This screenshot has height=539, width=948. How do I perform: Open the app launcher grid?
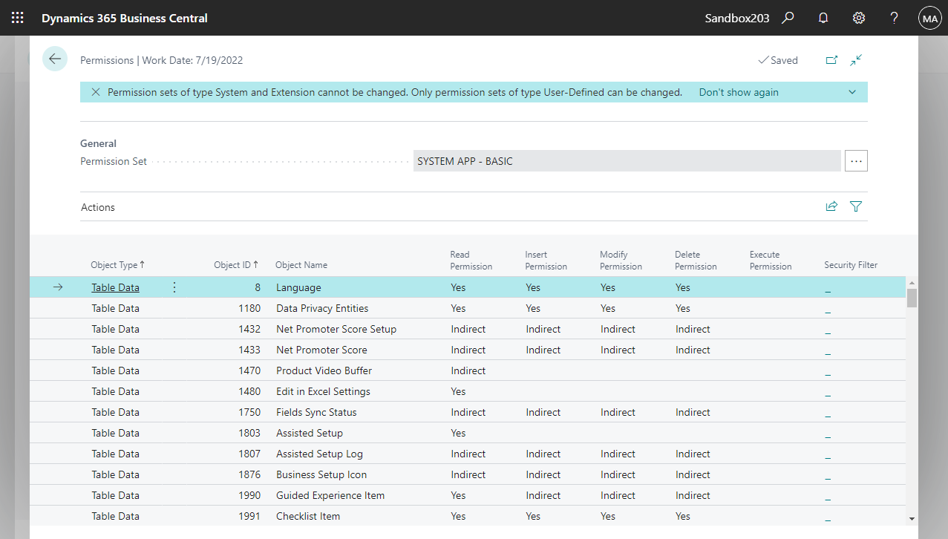(x=17, y=17)
